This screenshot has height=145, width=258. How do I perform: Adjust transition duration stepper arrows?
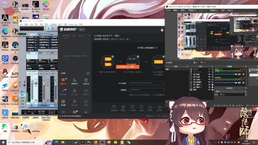(246, 95)
